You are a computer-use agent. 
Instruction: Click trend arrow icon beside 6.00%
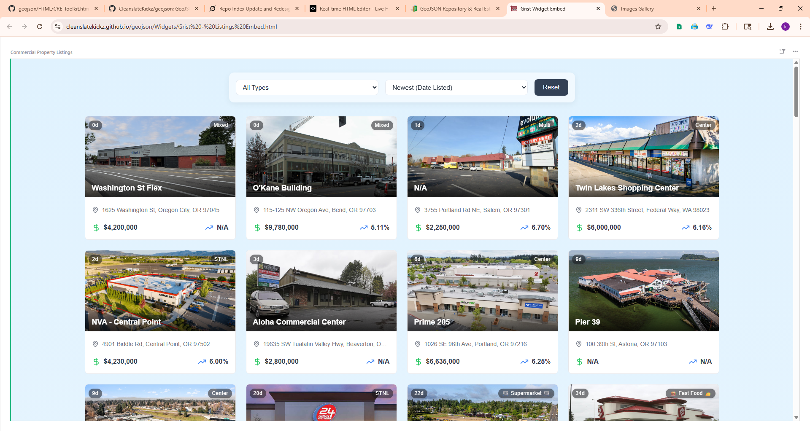[202, 362]
